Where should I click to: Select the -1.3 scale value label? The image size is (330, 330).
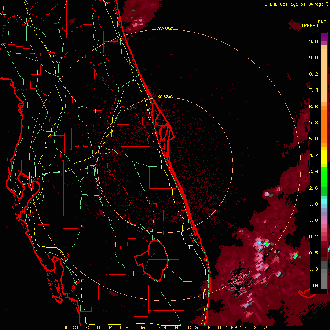(x=312, y=269)
